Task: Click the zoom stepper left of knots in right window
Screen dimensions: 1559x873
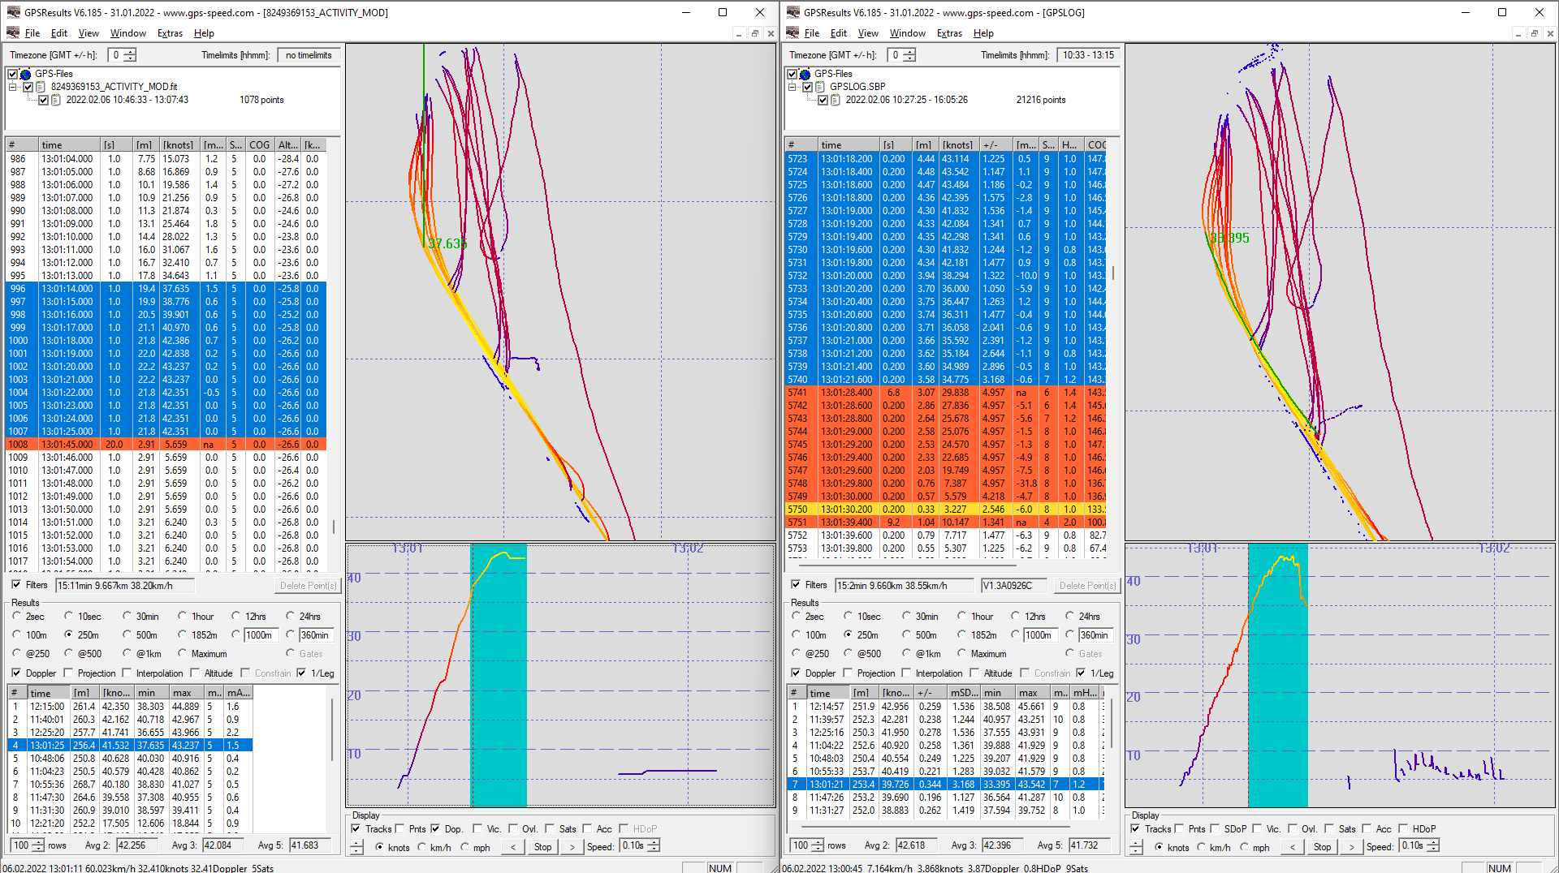Action: pos(1136,846)
